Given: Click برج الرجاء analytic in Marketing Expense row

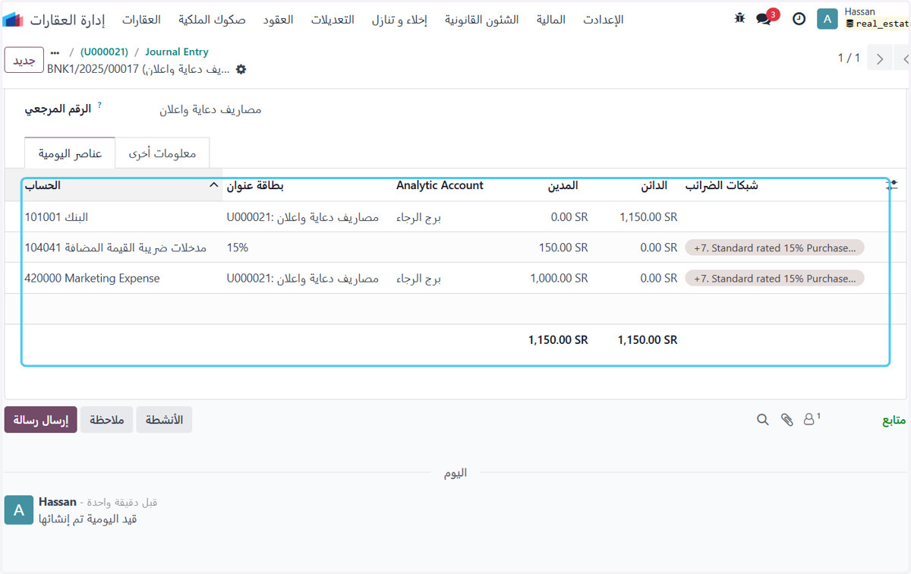Looking at the screenshot, I should point(419,279).
